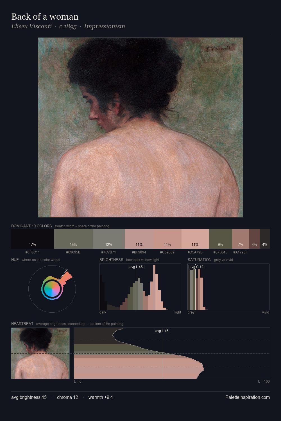This screenshot has width=281, height=421.
Task: Click the 'SATURATION' section heading
Action: coord(200,260)
